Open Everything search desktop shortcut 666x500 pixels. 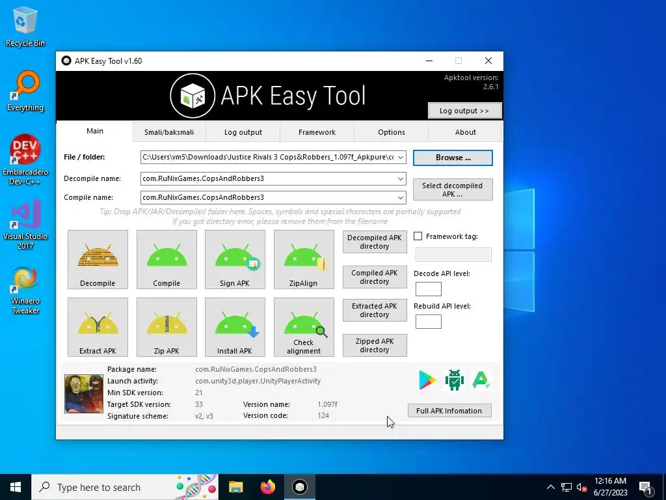click(25, 91)
